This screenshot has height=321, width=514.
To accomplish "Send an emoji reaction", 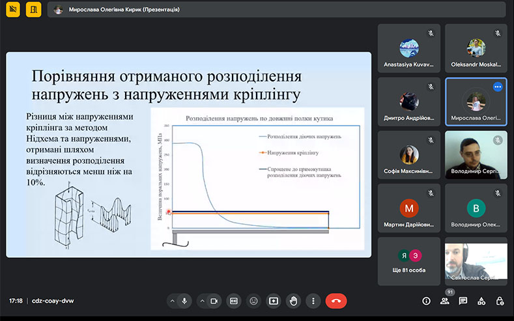I will point(253,301).
